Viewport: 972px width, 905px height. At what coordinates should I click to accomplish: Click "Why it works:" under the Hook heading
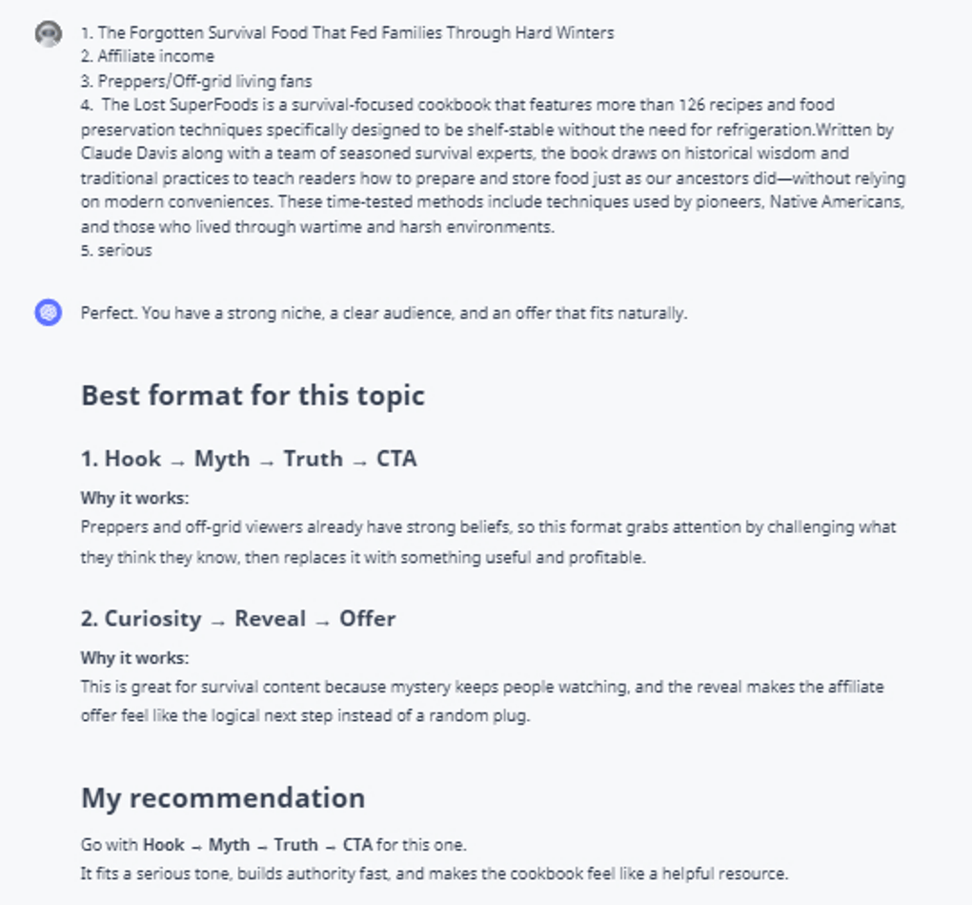pos(134,498)
